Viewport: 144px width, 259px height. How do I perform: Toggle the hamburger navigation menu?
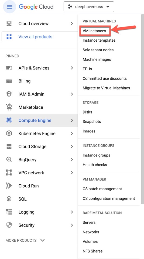9,7
